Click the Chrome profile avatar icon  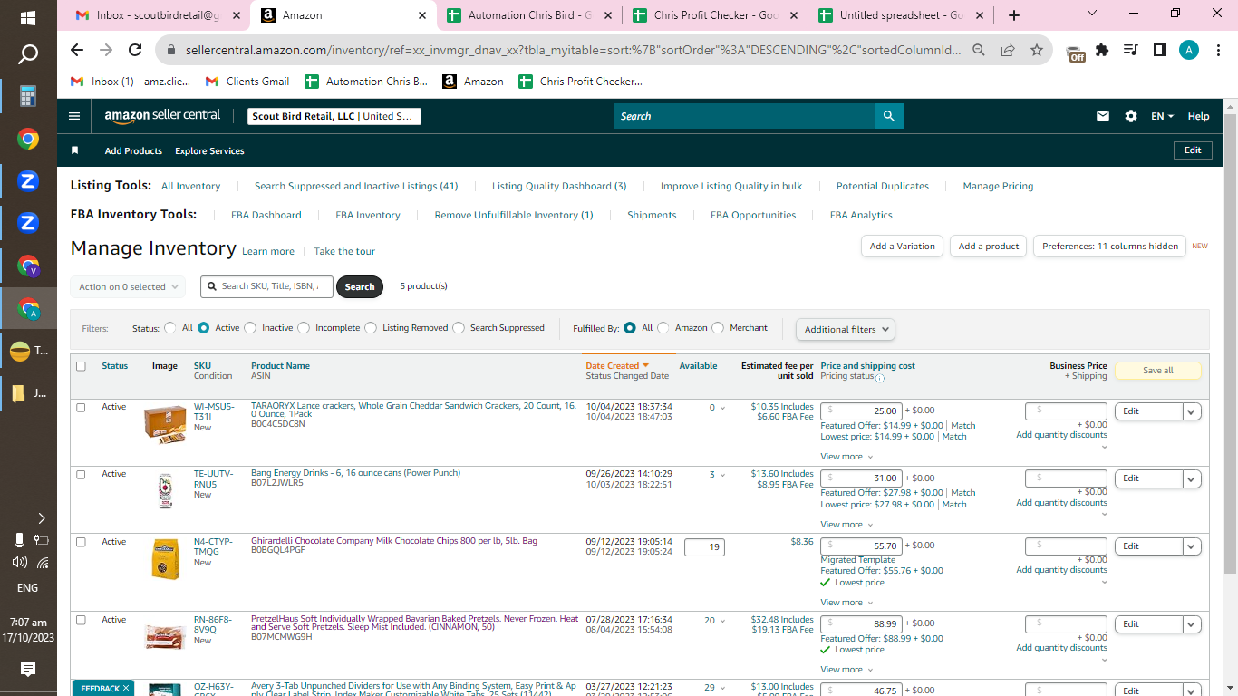tap(1188, 51)
